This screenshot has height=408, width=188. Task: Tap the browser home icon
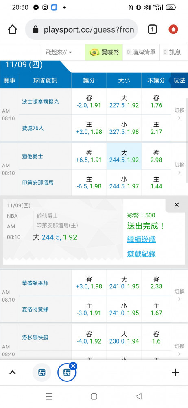[13, 30]
